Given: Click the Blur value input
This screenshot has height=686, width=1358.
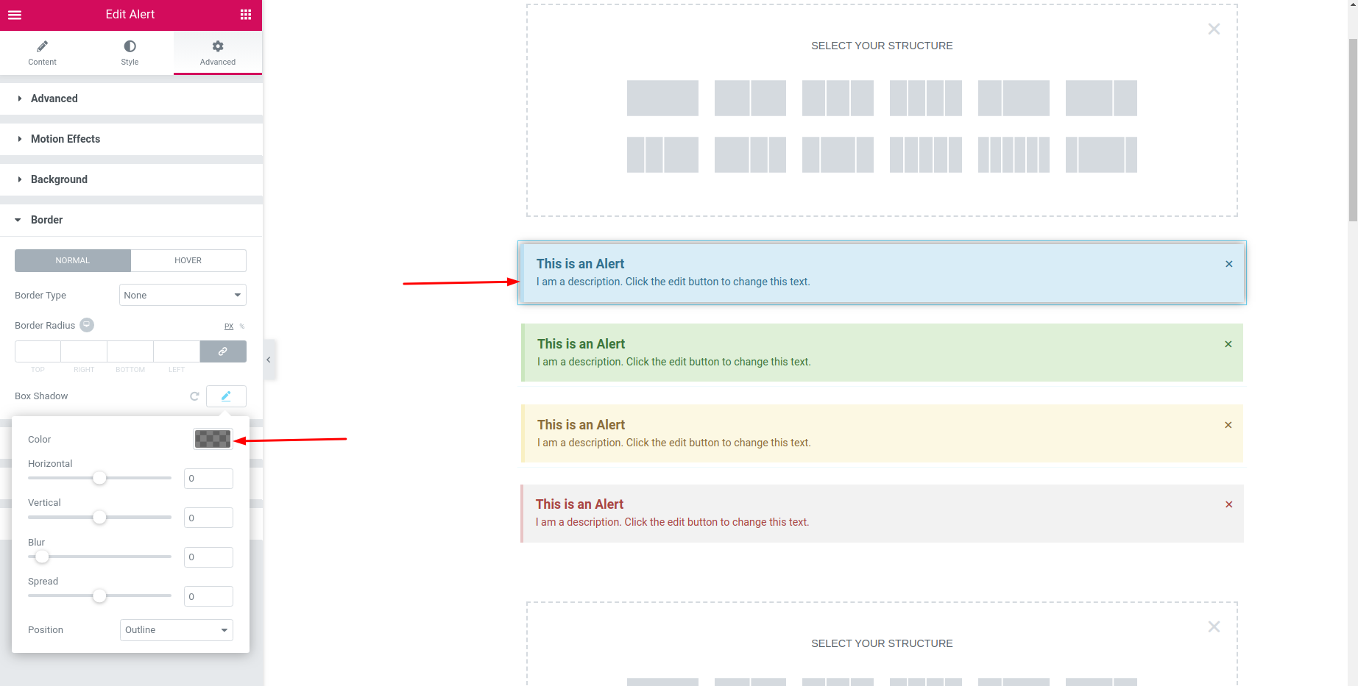Looking at the screenshot, I should pyautogui.click(x=208, y=557).
